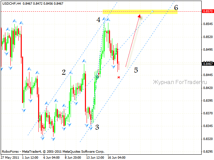The image size is (214, 160).
Task: Click the current price label 0.8467
Action: [208, 64]
